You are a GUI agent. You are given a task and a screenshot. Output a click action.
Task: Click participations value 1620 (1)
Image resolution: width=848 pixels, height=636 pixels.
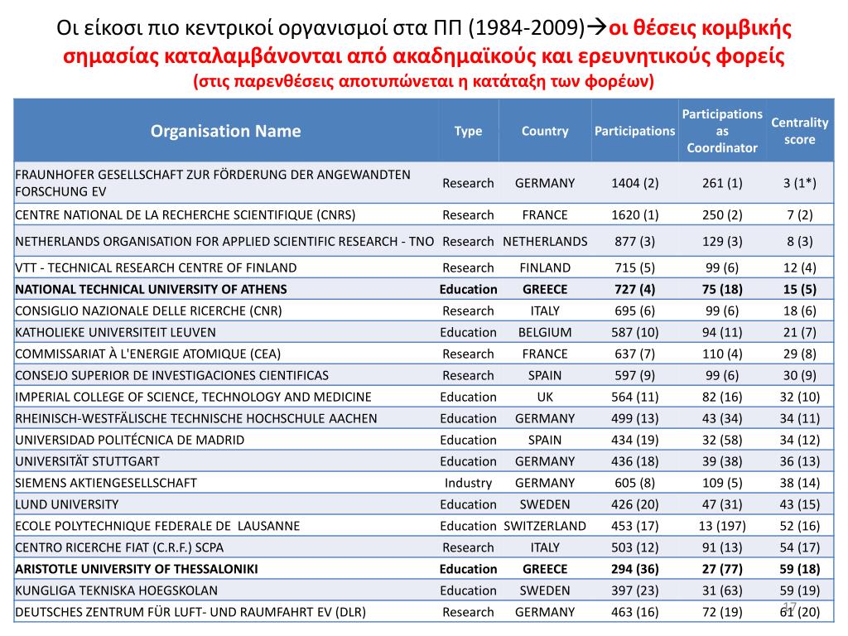pos(635,215)
